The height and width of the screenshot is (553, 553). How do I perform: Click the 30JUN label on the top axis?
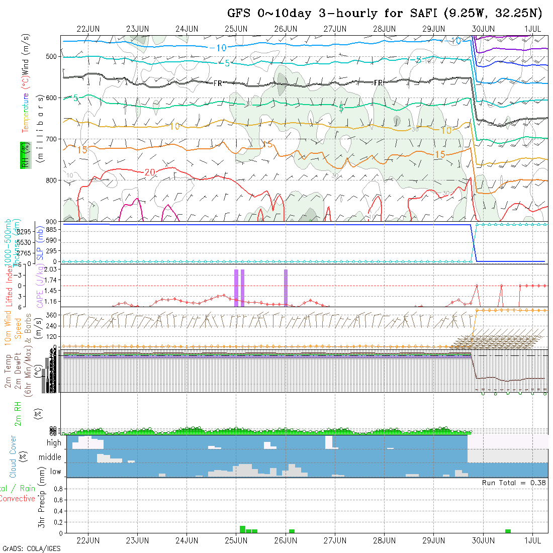click(x=483, y=29)
